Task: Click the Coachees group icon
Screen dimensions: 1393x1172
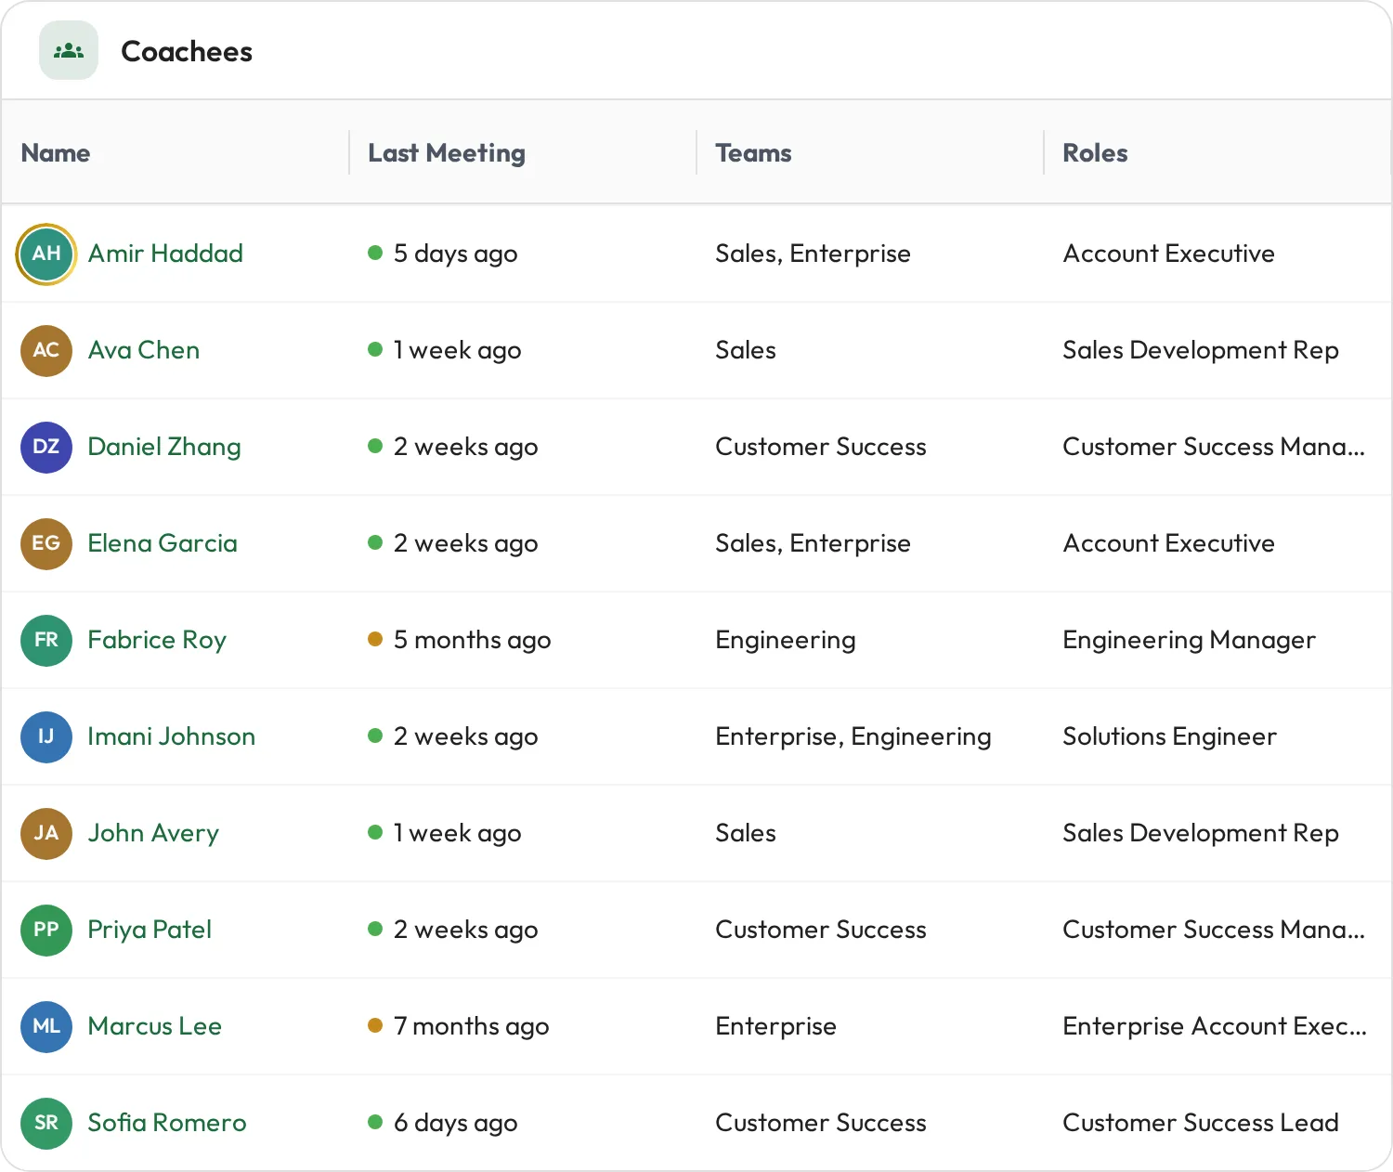Action: pyautogui.click(x=69, y=51)
